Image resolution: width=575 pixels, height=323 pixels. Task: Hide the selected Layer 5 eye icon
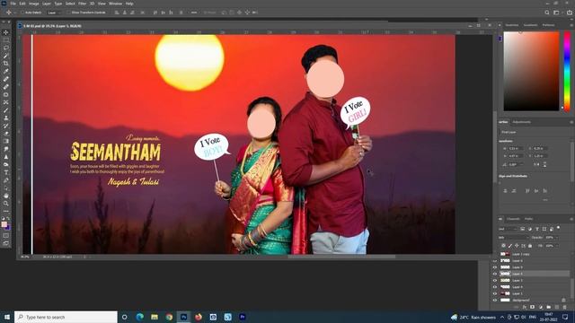point(495,274)
